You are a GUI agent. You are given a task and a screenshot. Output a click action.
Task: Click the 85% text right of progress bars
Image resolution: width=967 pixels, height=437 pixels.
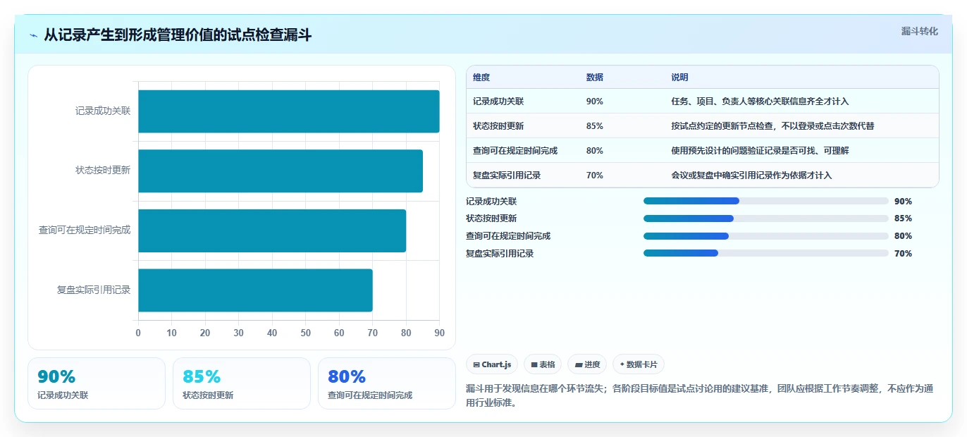coord(903,218)
